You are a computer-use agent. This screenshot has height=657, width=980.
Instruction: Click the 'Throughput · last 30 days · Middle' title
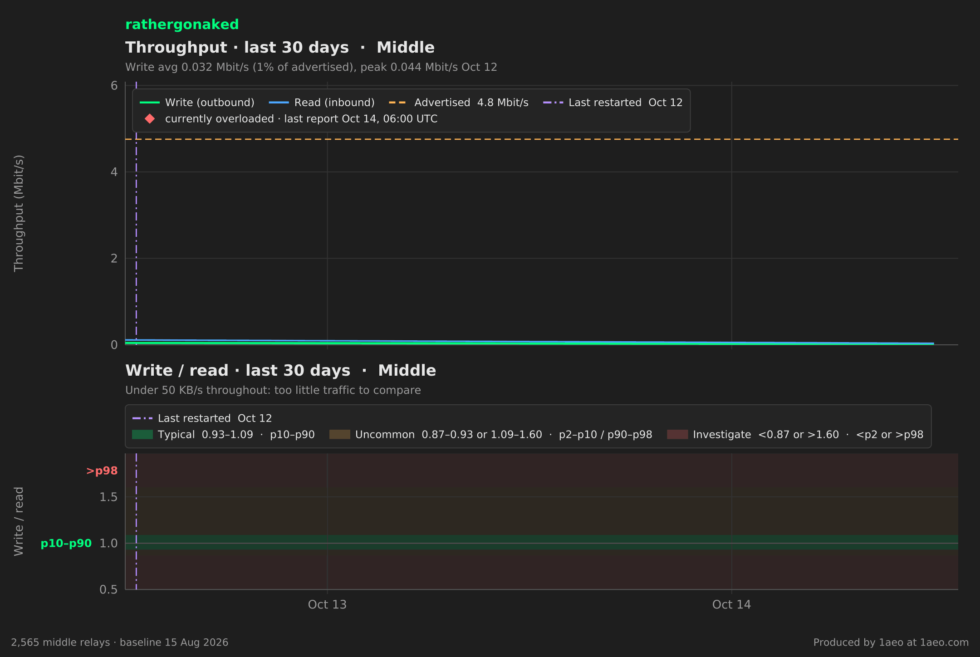[x=280, y=48]
